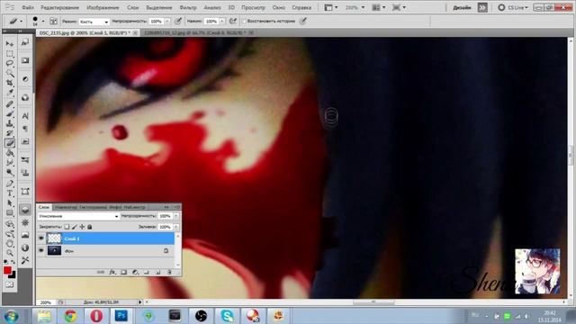Select the Blur tool
This screenshot has height=324, width=576.
(10, 162)
